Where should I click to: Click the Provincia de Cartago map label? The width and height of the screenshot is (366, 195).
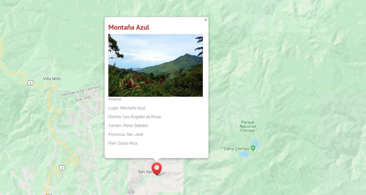[x=81, y=91]
